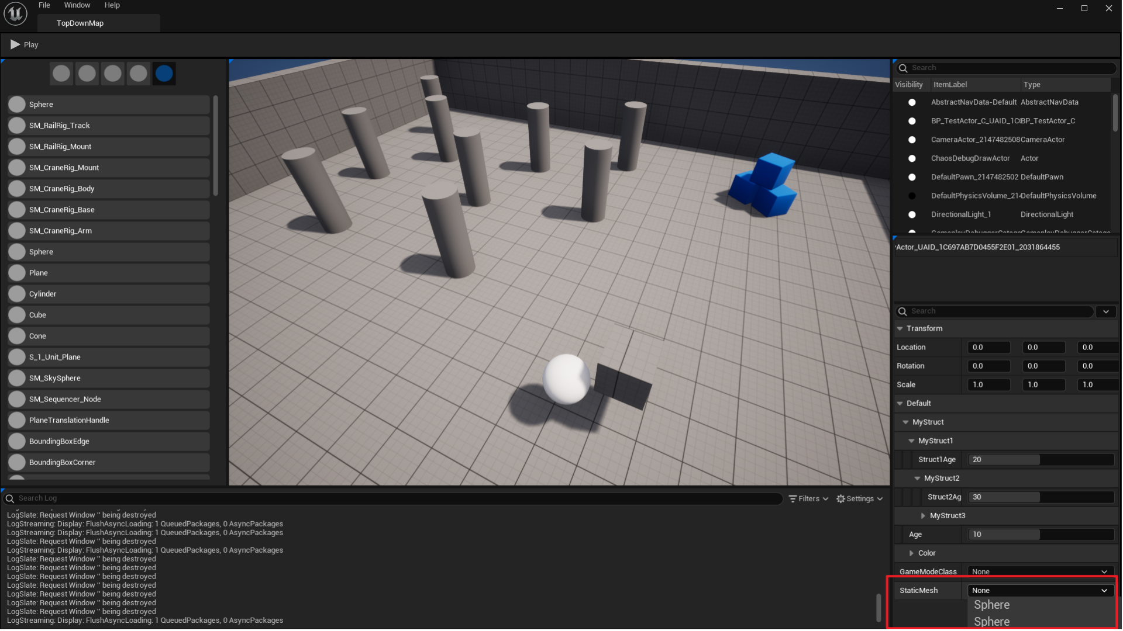Toggle visibility of DefaultPhysicsVolume row

tap(912, 196)
